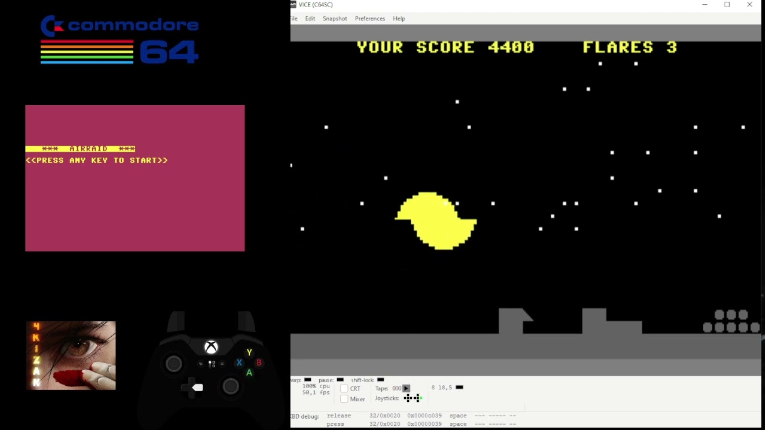Click the Tape counter 000
The image size is (765, 430).
397,388
